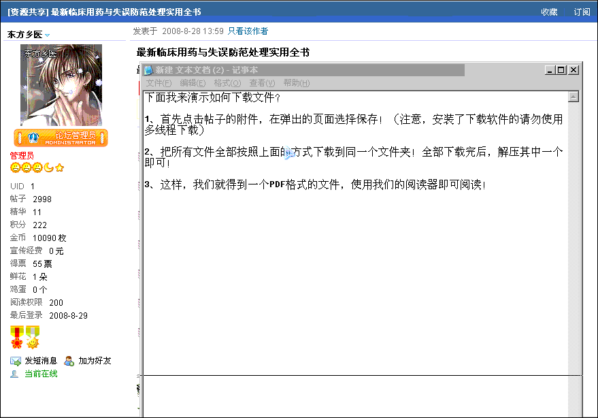This screenshot has height=418, width=598.
Task: Open the 编辑(E) menu in Notepad
Action: point(193,83)
